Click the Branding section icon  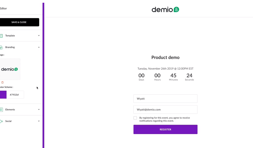click(x=2, y=47)
